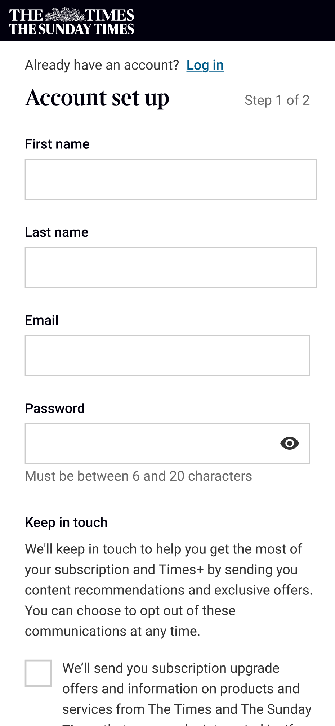
Task: Click the Account set up heading
Action: click(97, 98)
